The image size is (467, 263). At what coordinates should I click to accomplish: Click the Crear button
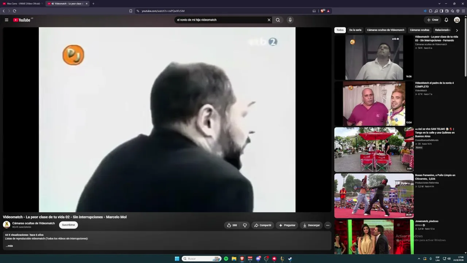click(x=433, y=20)
